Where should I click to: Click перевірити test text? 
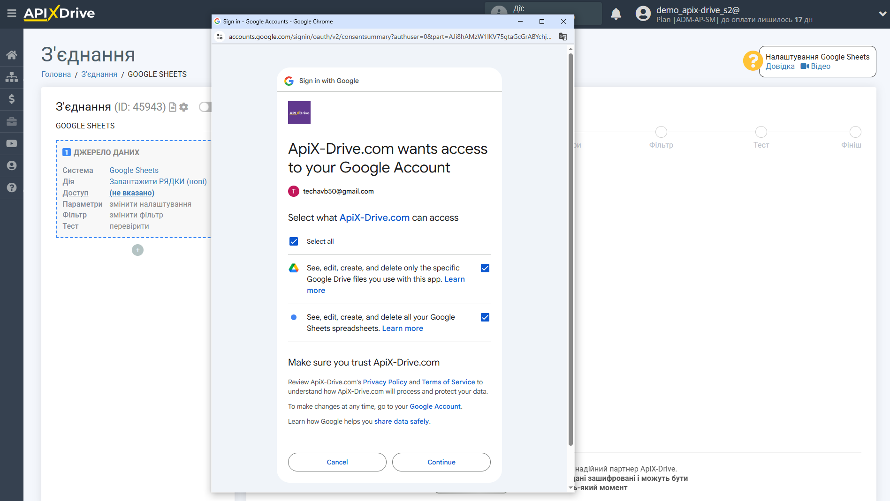pyautogui.click(x=129, y=226)
